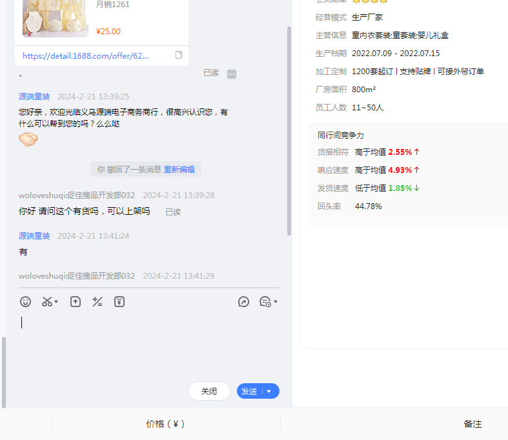Click the more options ellipsis next to 已读
This screenshot has height=440, width=508.
click(232, 74)
